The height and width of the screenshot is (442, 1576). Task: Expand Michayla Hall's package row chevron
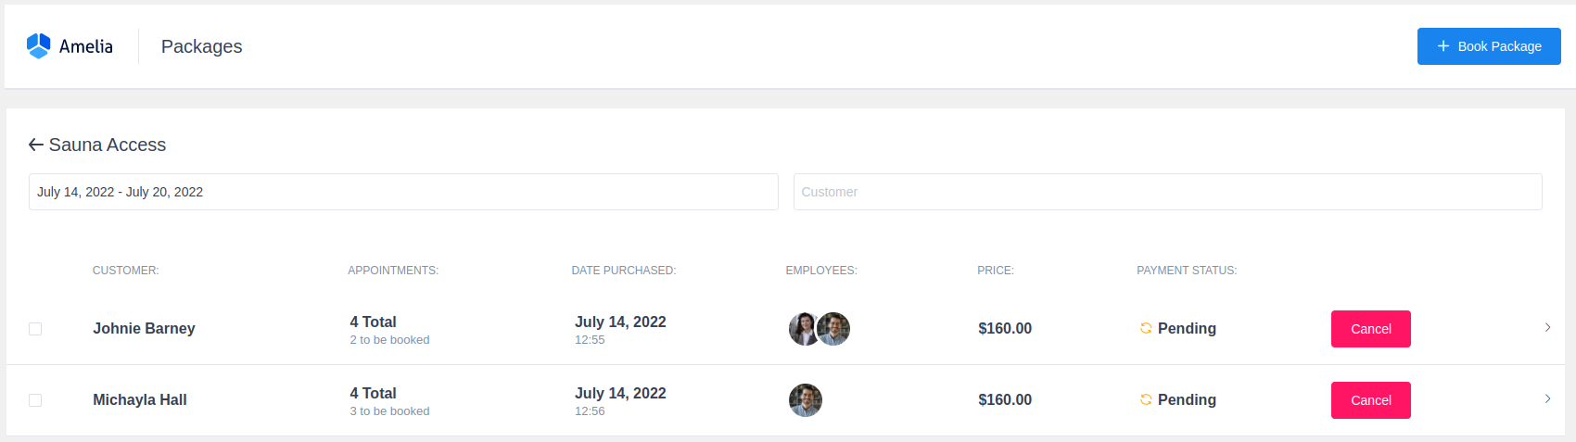point(1547,398)
